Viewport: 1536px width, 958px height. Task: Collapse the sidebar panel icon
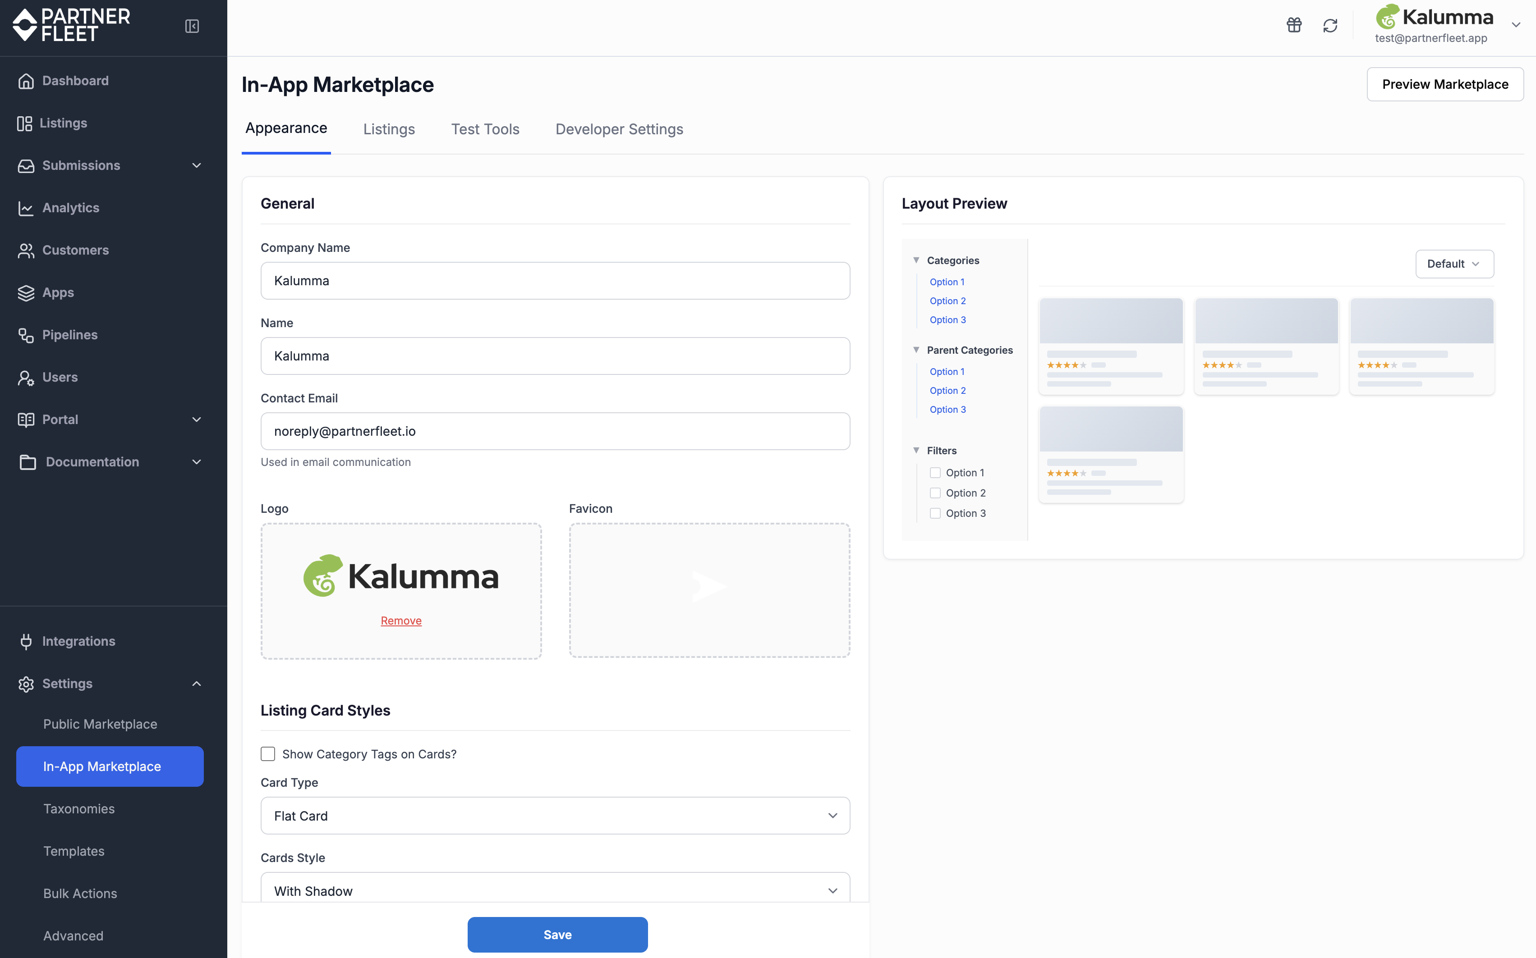pos(192,26)
